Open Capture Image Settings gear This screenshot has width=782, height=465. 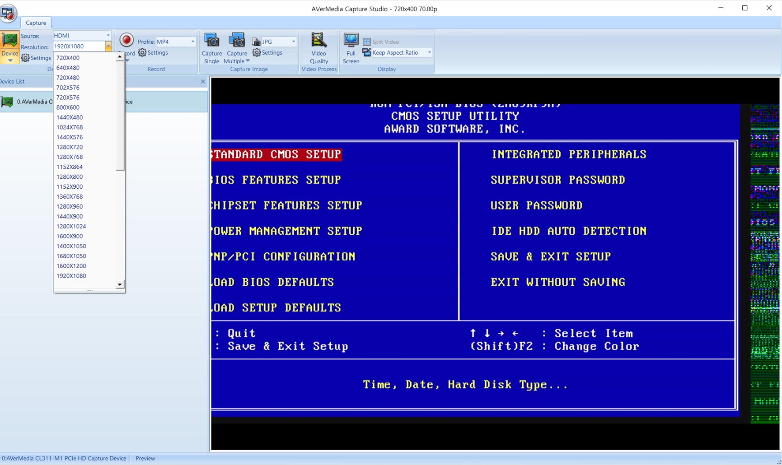coord(267,52)
